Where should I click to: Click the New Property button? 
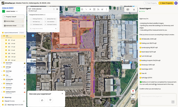pos(166,3)
